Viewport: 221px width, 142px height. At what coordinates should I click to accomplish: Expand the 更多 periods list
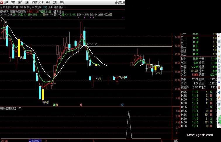coord(63,7)
